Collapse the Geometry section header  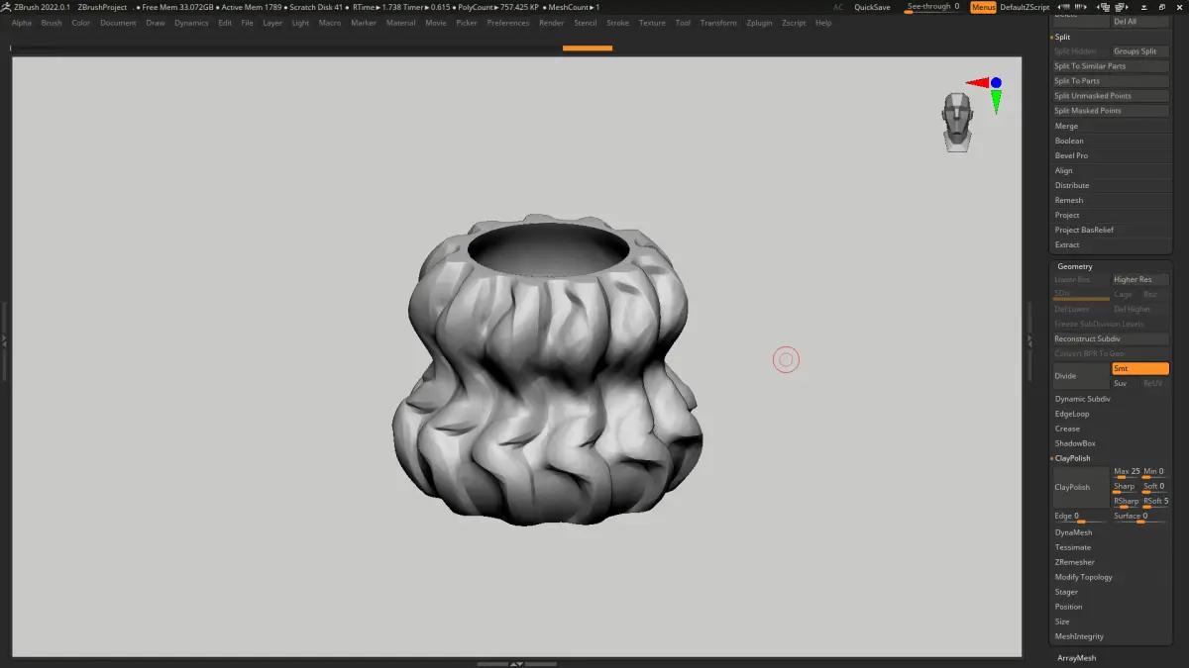(1075, 266)
